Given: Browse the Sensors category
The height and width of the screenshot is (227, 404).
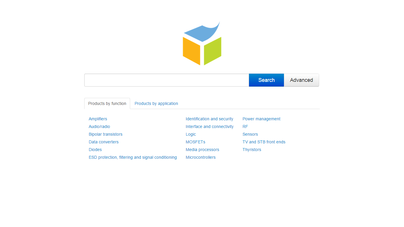Looking at the screenshot, I should tap(250, 134).
